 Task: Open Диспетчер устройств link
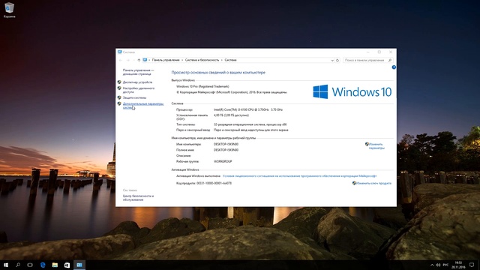pyautogui.click(x=137, y=82)
